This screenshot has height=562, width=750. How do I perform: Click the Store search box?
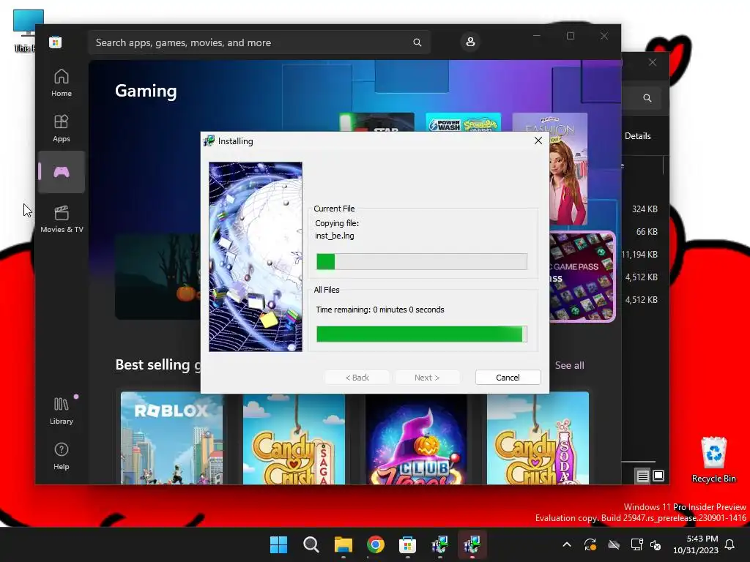[x=259, y=42]
